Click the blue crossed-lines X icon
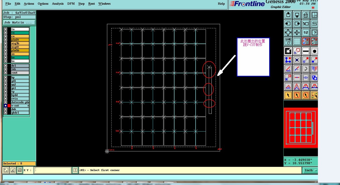The width and height of the screenshot is (340, 185). point(297,60)
